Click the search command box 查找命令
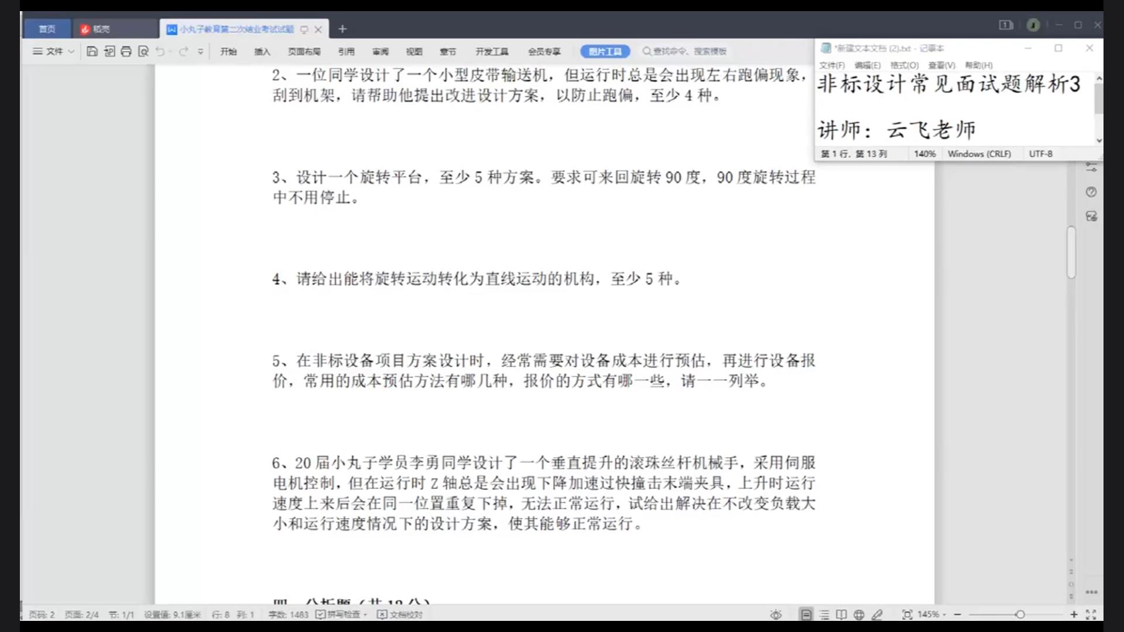1124x632 pixels. (684, 51)
